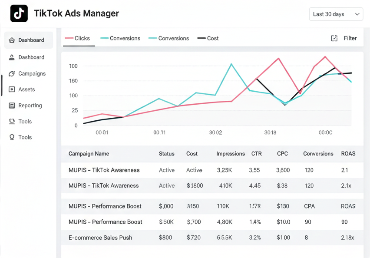The image size is (370, 258).
Task: Click the dropdown chevron in date selector
Action: 357,14
